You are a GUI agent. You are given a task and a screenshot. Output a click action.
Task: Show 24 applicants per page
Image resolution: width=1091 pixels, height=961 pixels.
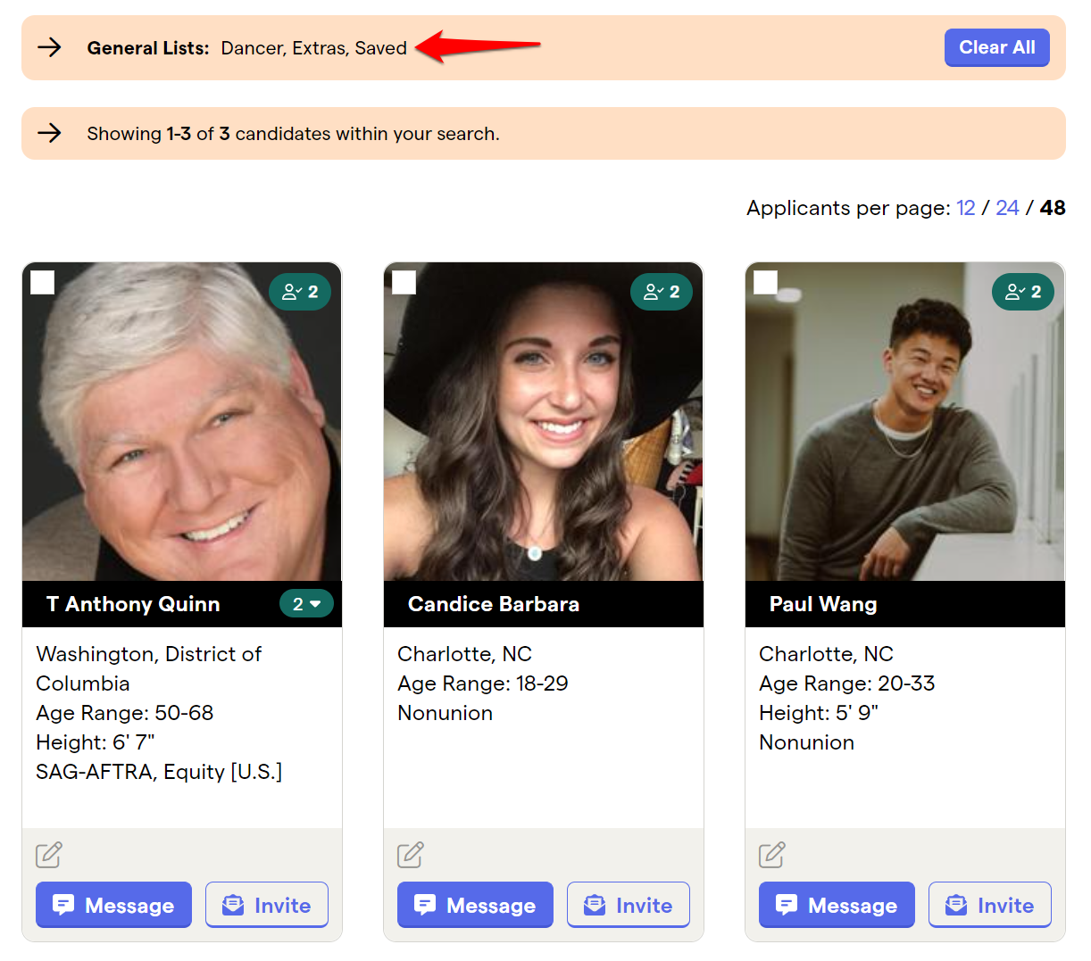[x=1007, y=208]
